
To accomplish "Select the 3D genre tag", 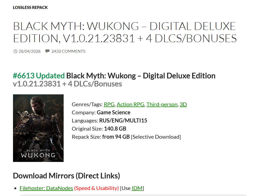I will [x=183, y=104].
